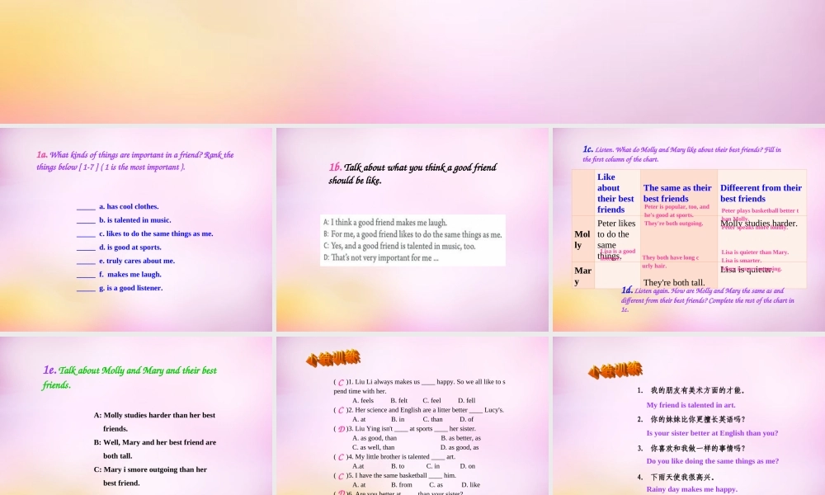
Task: Select dialogue line 'B: For me, a good friend likes...'
Action: pos(412,234)
